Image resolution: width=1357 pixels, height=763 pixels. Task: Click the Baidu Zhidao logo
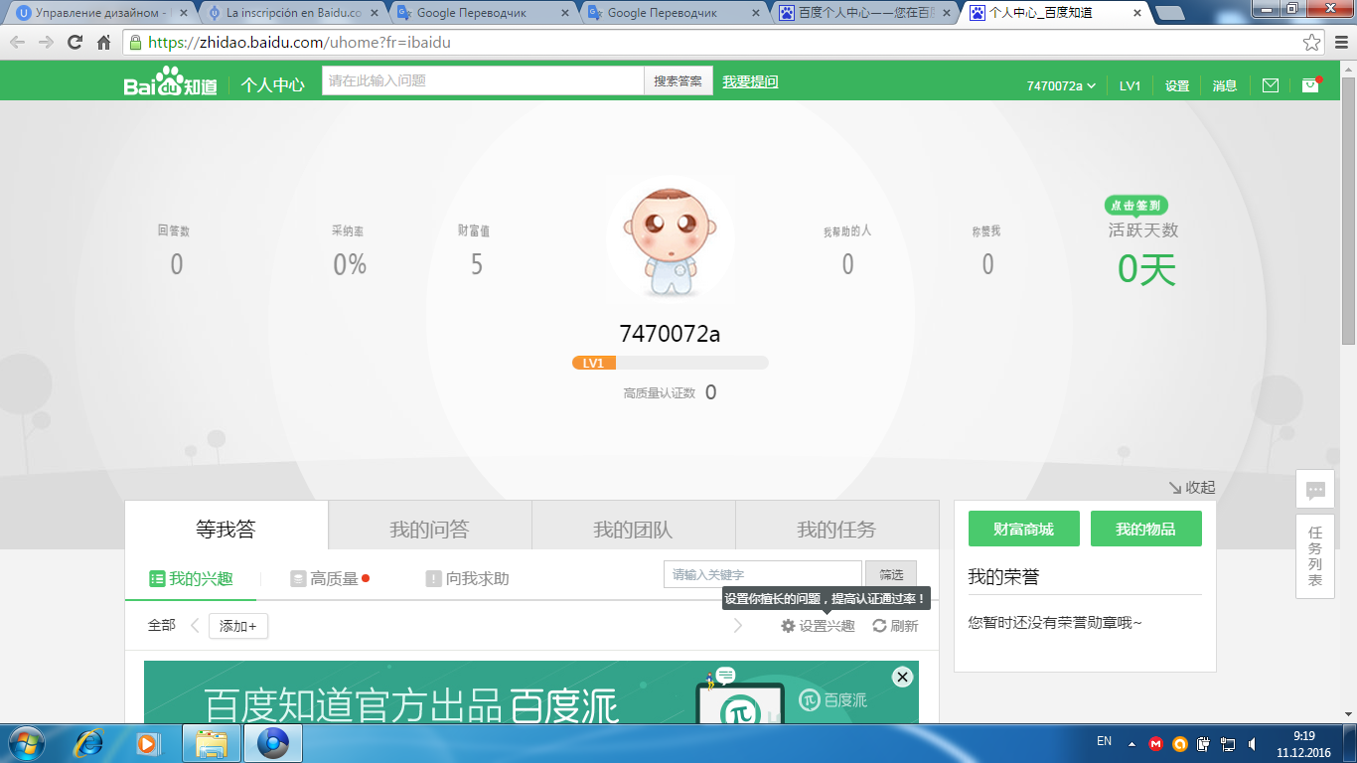click(x=170, y=83)
